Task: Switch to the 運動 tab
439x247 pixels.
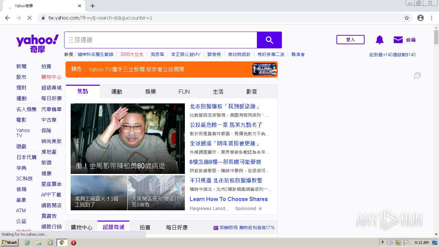Action: coord(117,92)
